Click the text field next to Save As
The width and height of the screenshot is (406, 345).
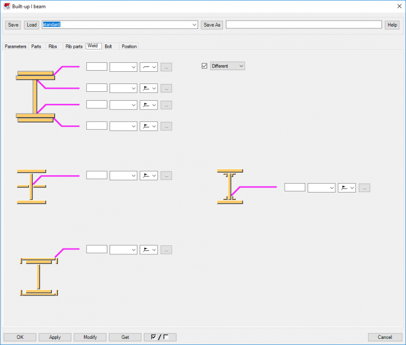click(x=304, y=25)
